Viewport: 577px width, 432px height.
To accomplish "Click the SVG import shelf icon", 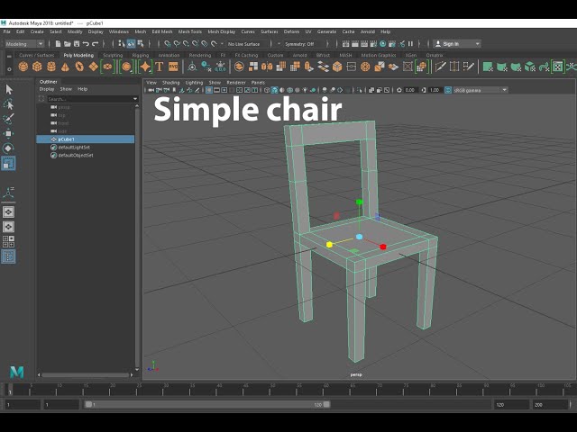I will (x=173, y=67).
